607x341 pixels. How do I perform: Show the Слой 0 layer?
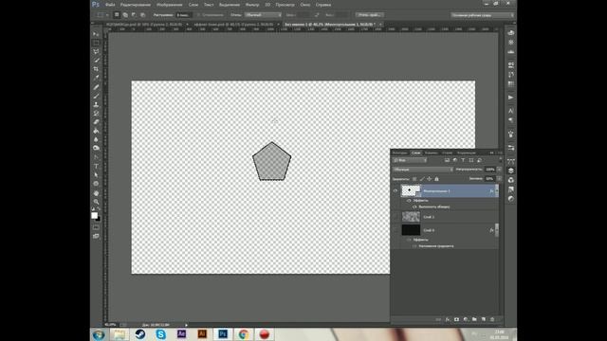click(395, 230)
